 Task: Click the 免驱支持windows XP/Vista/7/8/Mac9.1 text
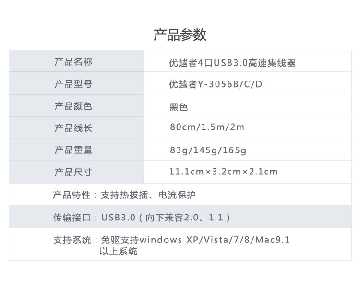click(x=194, y=240)
